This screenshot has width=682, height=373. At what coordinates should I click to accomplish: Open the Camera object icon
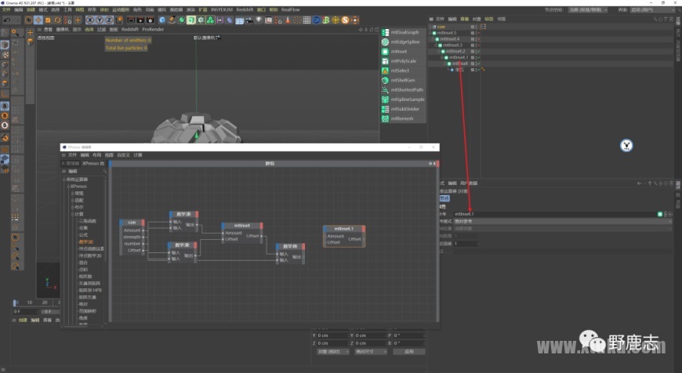(248, 20)
